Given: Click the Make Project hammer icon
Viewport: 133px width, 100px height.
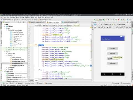Looking at the screenshot, I should (x=95, y=20).
